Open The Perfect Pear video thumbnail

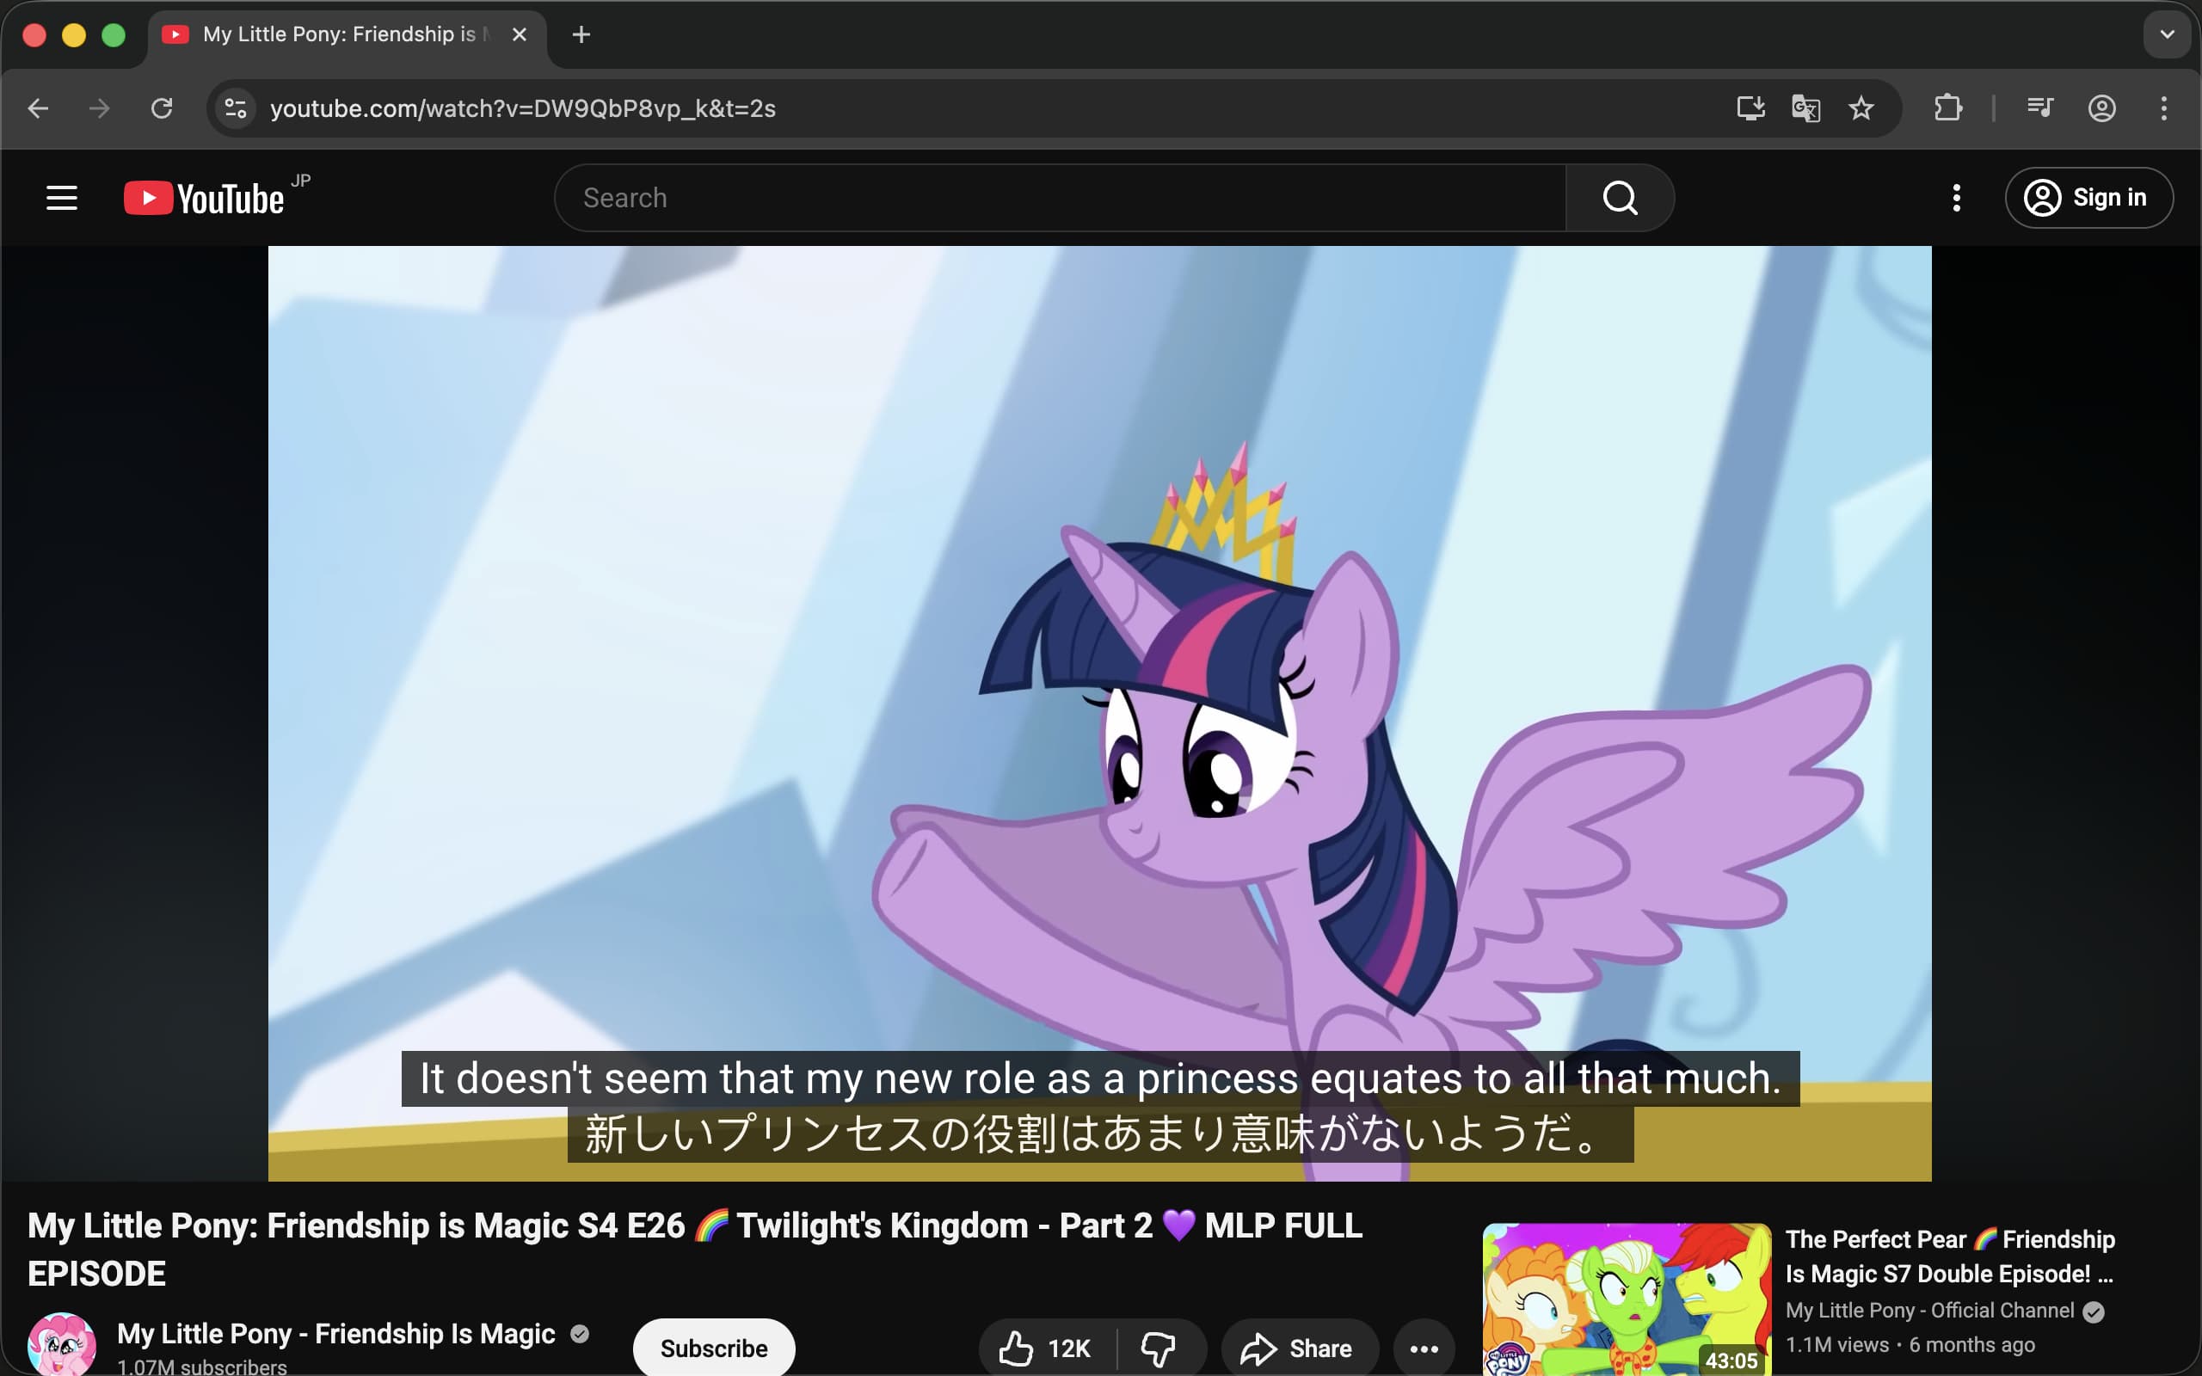1627,1299
